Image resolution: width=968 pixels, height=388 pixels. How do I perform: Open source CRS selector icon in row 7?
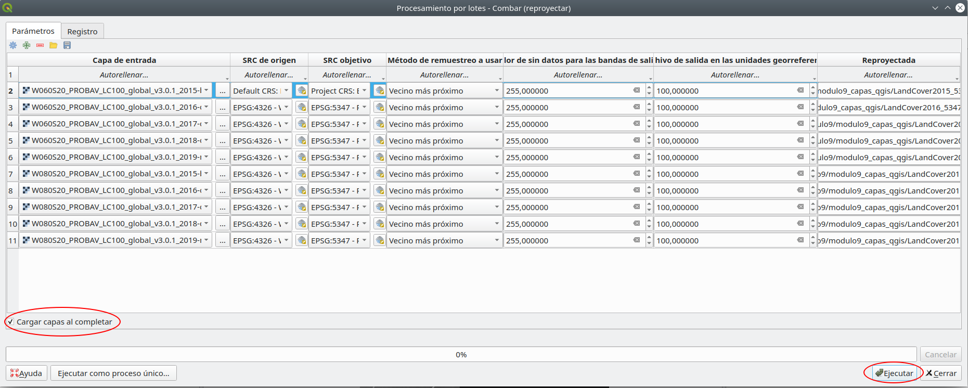coord(301,174)
